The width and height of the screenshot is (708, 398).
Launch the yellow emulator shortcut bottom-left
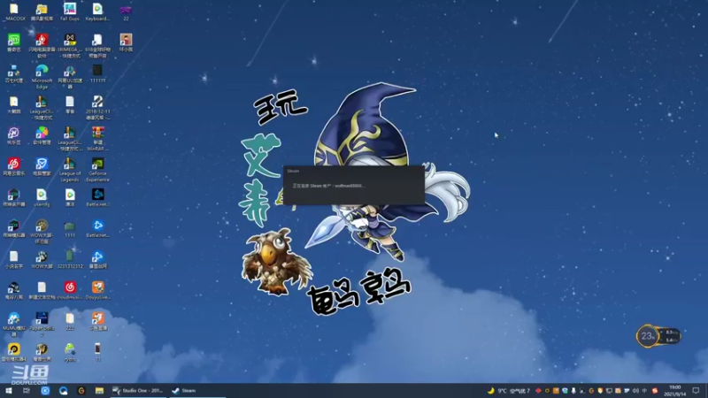click(x=14, y=352)
